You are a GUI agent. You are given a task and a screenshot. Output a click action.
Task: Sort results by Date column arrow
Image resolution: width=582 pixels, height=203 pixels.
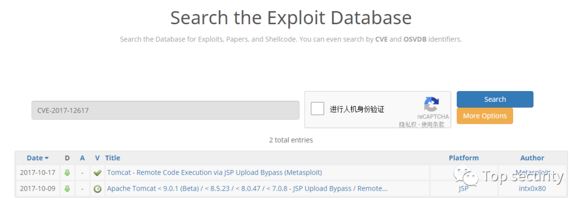coord(47,158)
